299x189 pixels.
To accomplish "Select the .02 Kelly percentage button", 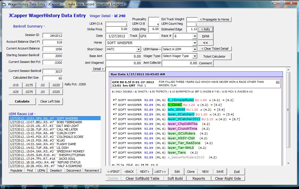I will tap(42, 85).
